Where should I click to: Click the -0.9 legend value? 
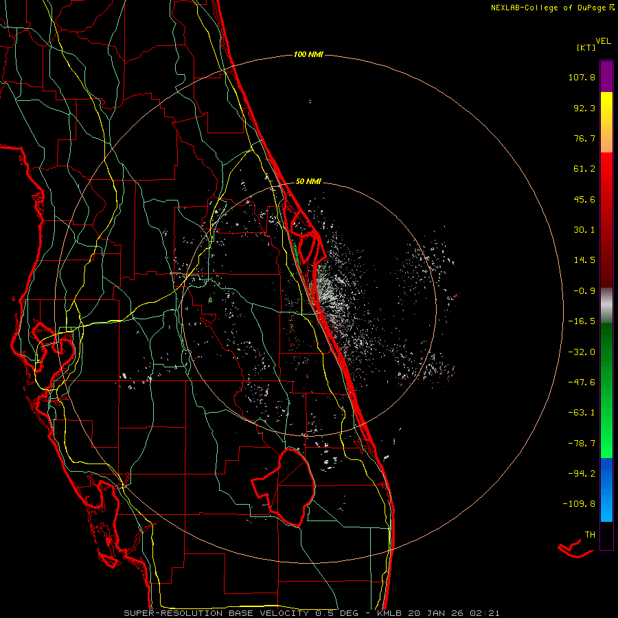(584, 291)
